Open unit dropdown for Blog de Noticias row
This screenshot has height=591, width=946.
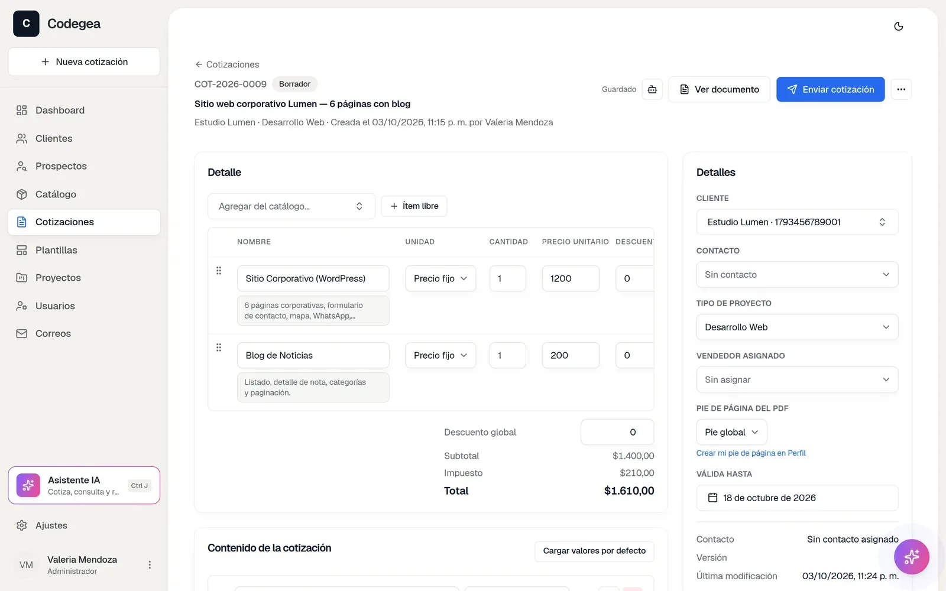click(x=440, y=355)
